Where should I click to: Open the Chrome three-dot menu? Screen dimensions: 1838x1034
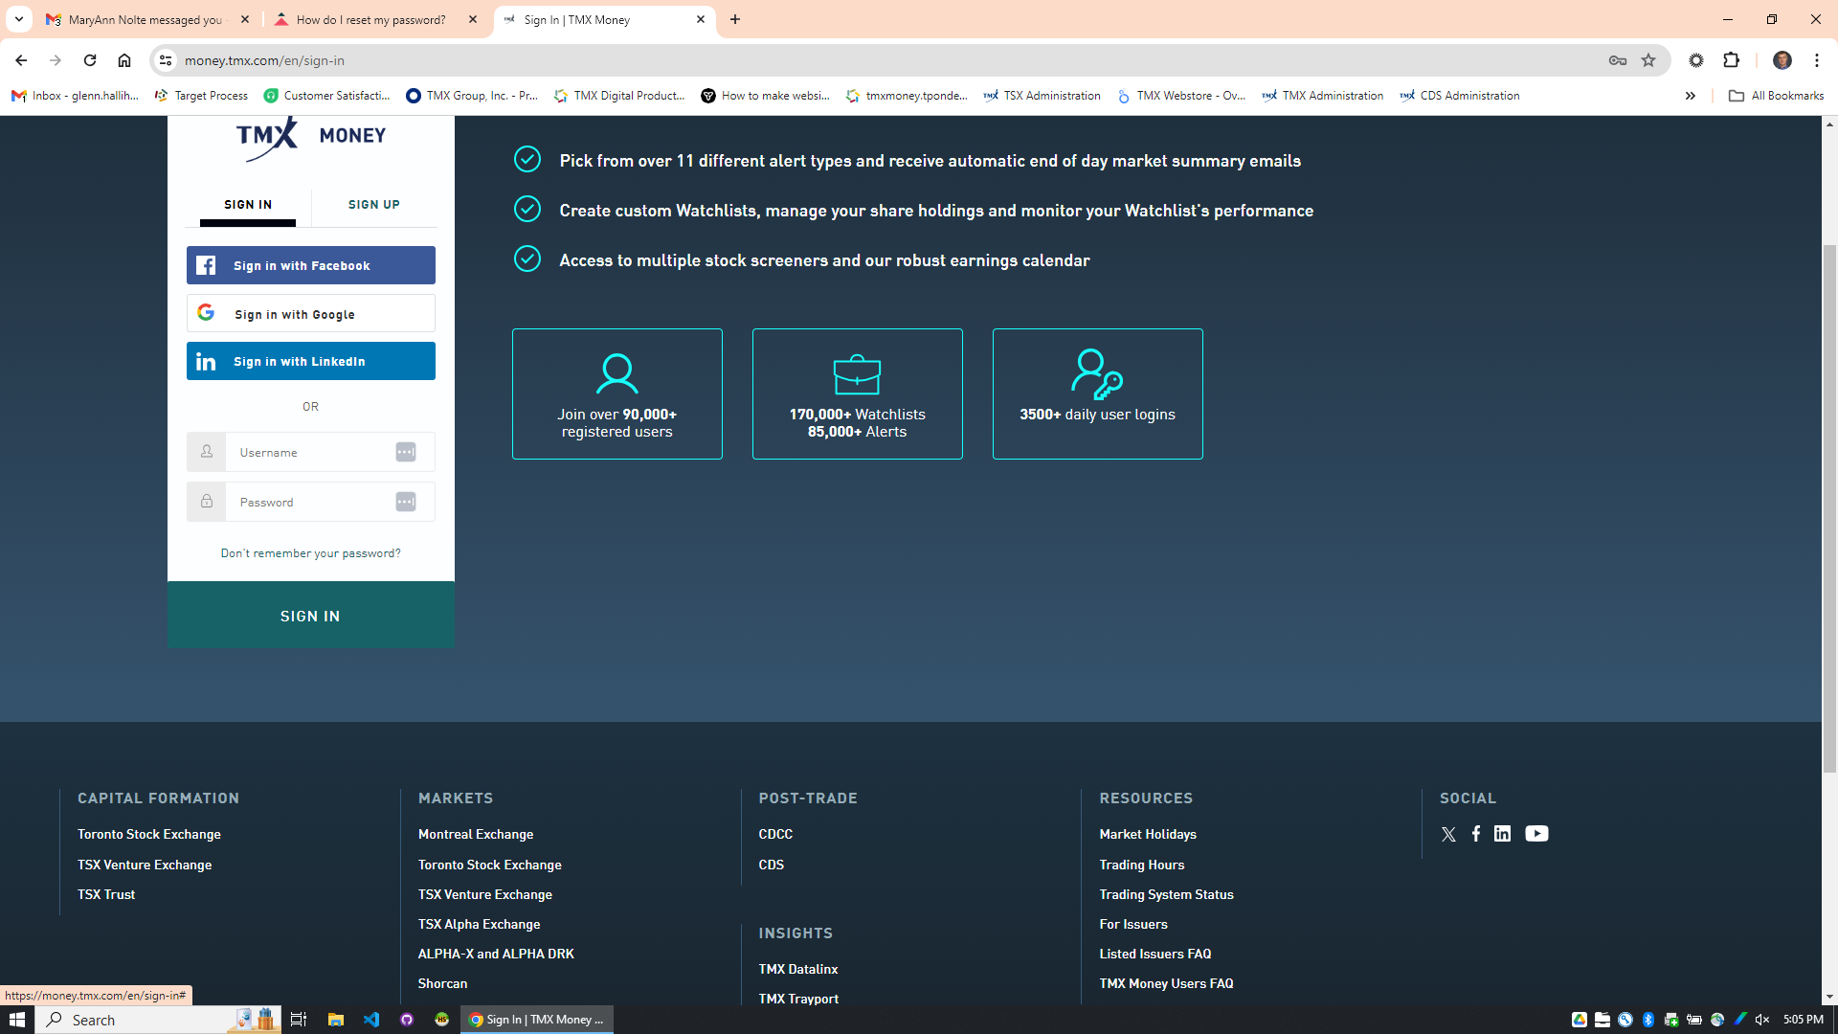(x=1817, y=60)
